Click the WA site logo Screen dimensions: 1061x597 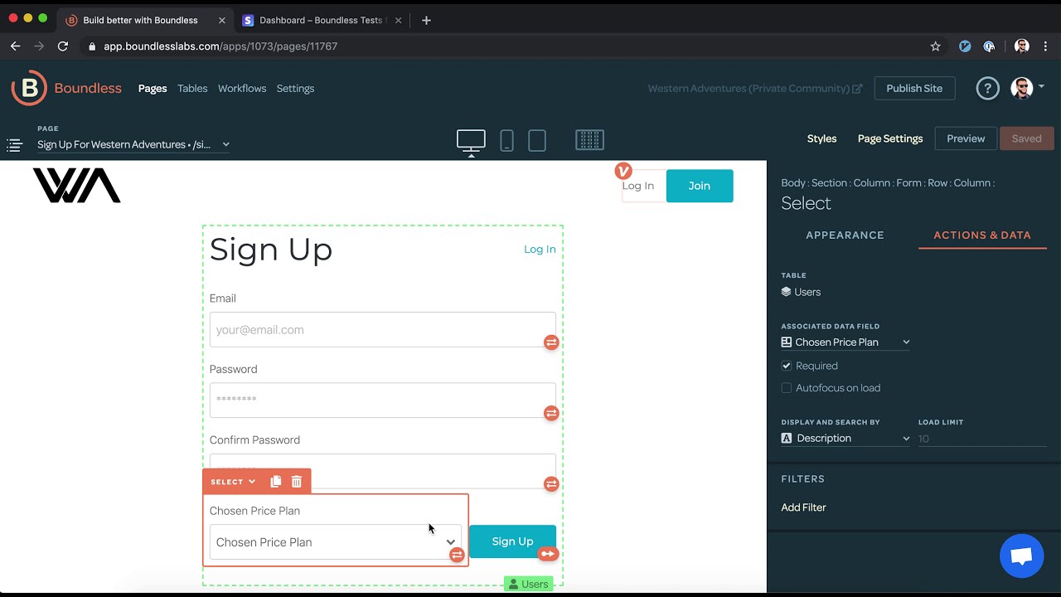coord(77,185)
